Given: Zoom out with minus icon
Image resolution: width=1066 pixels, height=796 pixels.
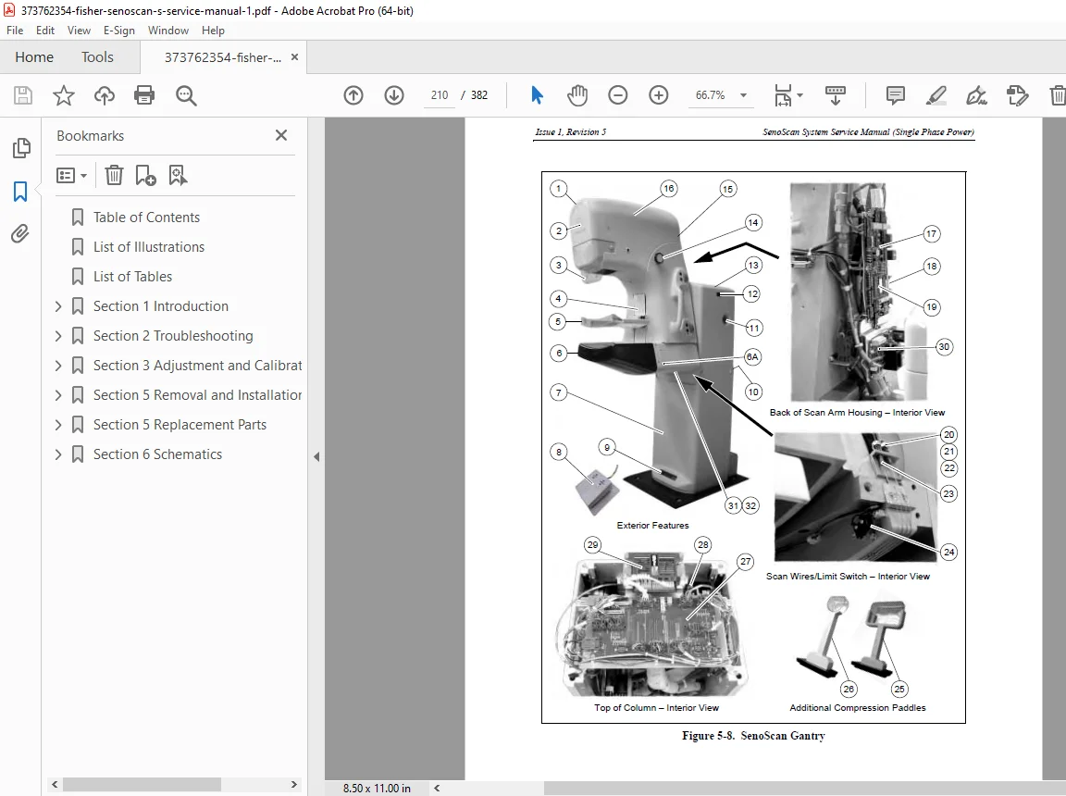Looking at the screenshot, I should [618, 95].
